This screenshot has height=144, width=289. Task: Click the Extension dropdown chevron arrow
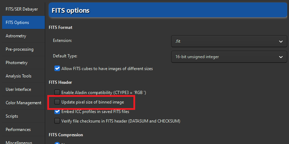coord(281,41)
